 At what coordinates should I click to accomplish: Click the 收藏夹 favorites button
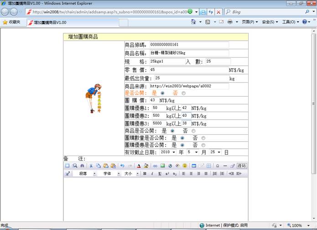click(11, 22)
